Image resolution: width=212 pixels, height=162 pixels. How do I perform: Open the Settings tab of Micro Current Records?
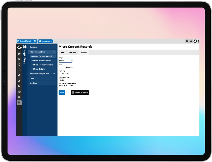click(x=73, y=52)
